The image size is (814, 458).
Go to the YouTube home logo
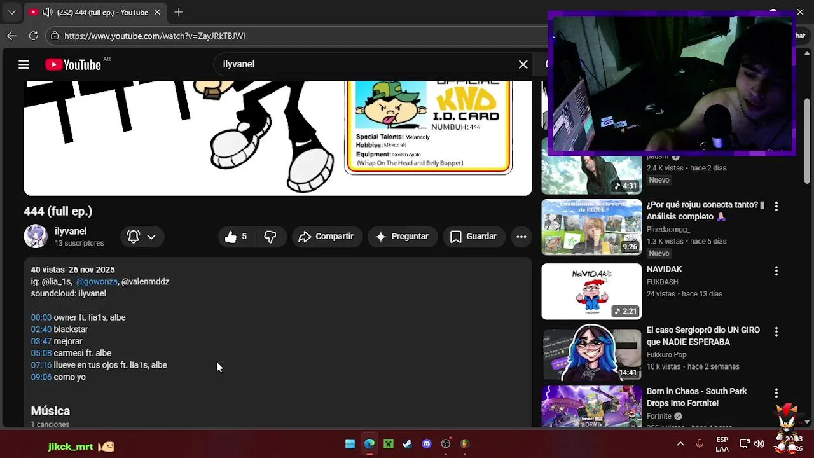(73, 64)
